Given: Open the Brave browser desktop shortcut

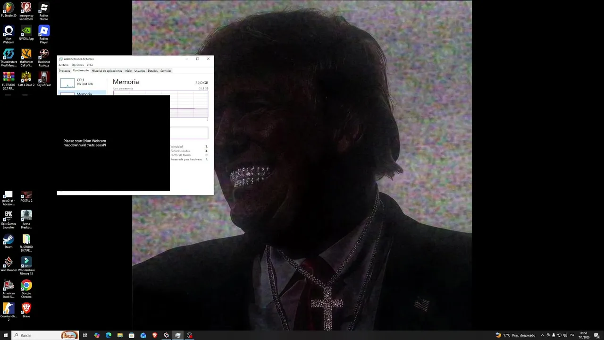Looking at the screenshot, I should coord(26,310).
